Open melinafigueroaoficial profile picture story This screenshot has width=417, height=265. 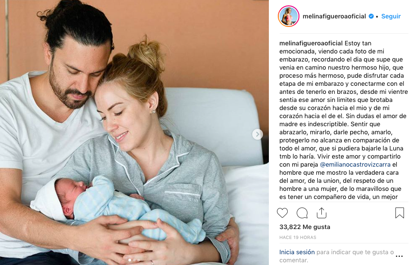(x=289, y=16)
